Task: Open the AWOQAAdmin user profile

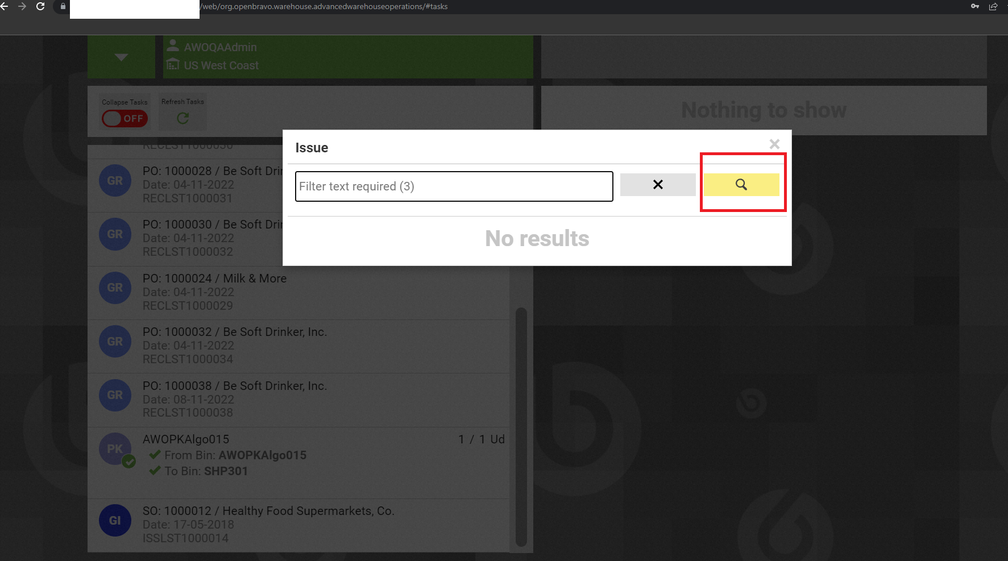Action: point(220,48)
